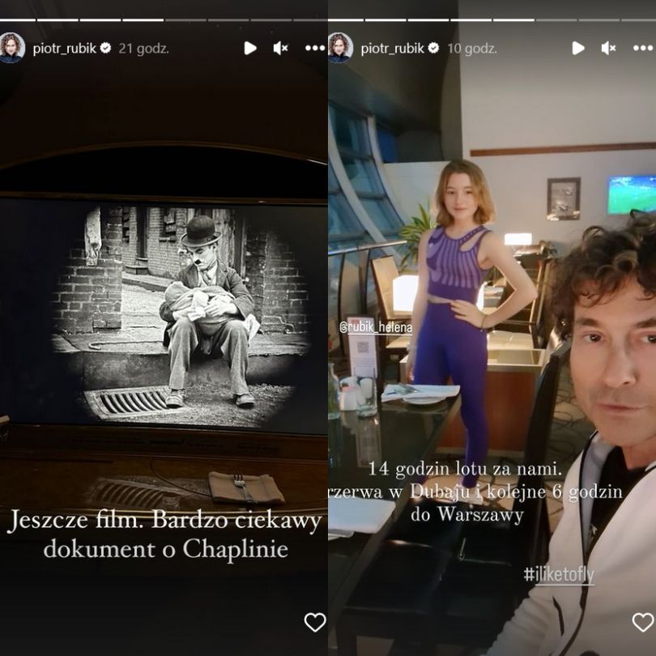656x656 pixels.
Task: Like the Dubai layover story
Action: point(642,622)
